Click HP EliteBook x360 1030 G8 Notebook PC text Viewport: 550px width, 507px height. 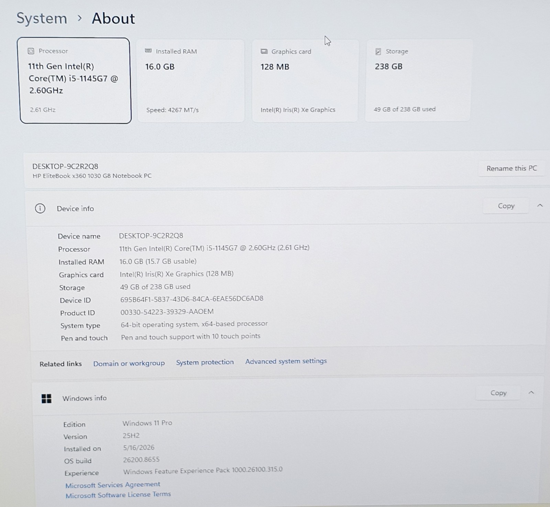(92, 176)
